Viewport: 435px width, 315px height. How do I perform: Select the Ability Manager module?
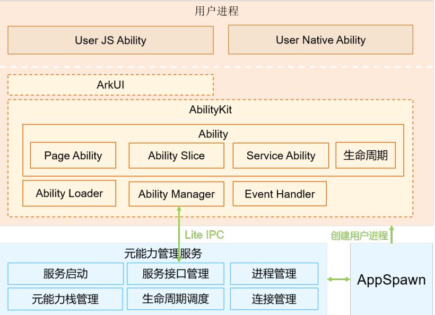pos(176,194)
